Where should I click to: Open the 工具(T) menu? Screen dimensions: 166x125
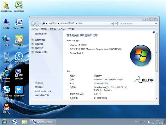click(x=62, y=29)
